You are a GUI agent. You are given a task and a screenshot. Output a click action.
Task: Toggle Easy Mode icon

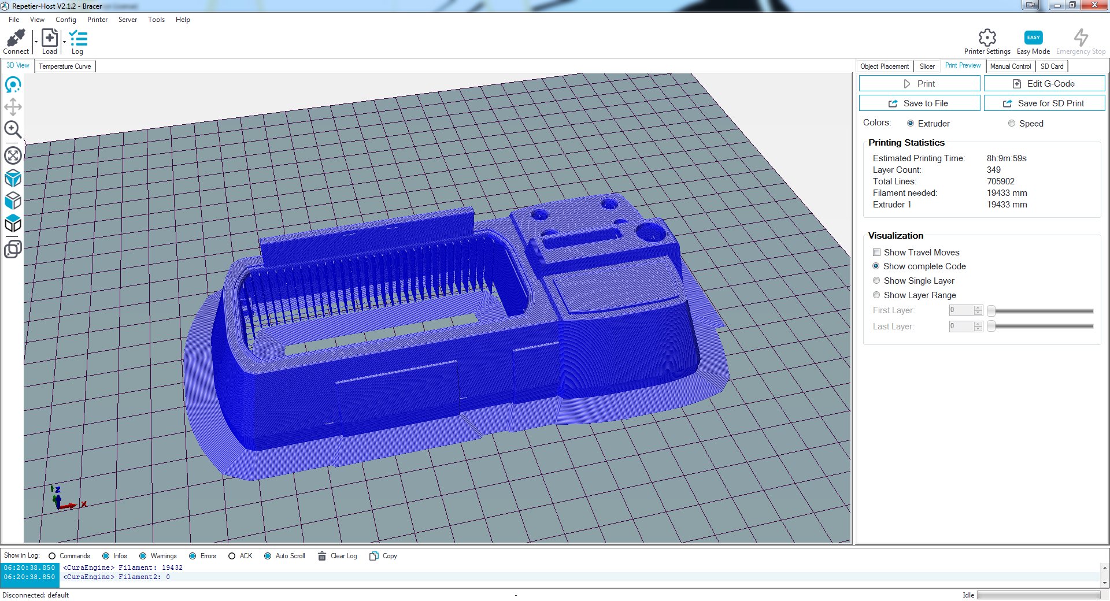1033,38
